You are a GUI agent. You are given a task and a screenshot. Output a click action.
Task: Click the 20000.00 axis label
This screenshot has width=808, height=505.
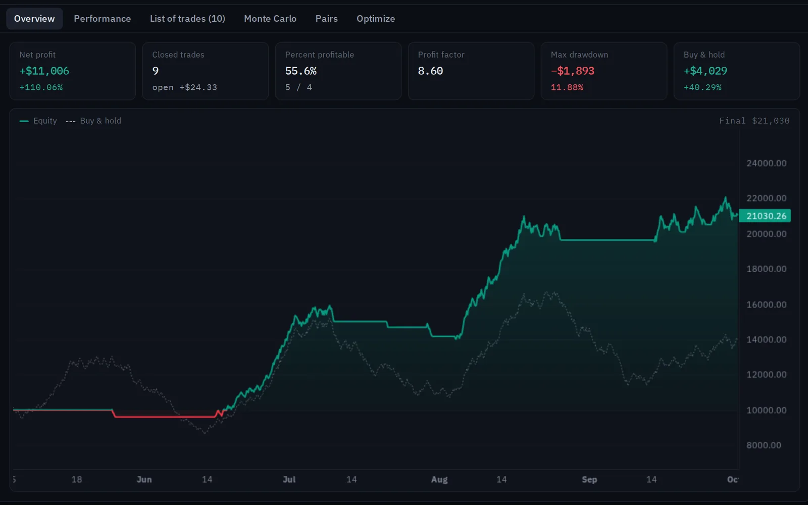pos(767,234)
